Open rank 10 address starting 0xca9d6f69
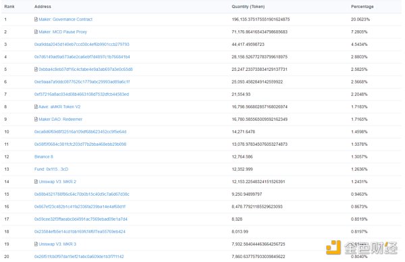405x262 pixels. [x=80, y=132]
